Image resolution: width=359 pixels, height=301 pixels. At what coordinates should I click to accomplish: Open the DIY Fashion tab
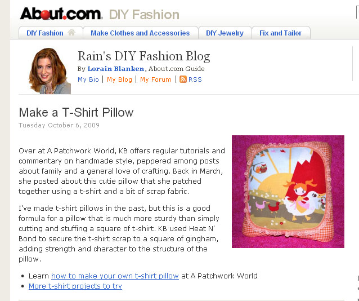pyautogui.click(x=51, y=33)
